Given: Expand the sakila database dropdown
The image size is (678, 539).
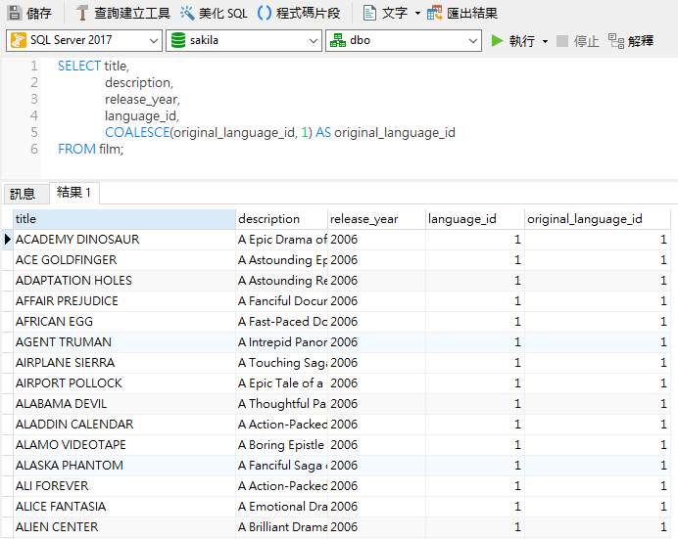Looking at the screenshot, I should 244,41.
